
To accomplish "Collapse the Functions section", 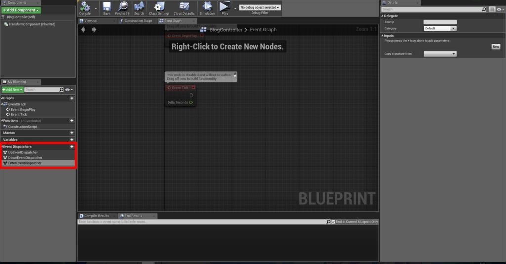I will pyautogui.click(x=2, y=120).
